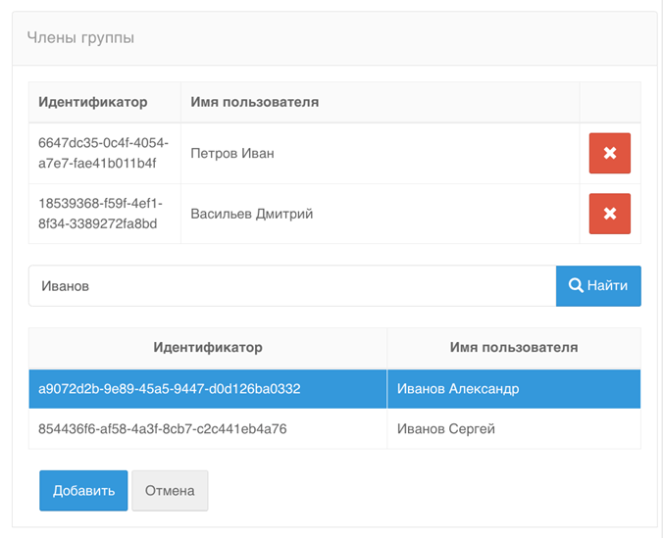663x538 pixels.
Task: Click Имя пользователя header in the search results table
Action: point(514,348)
